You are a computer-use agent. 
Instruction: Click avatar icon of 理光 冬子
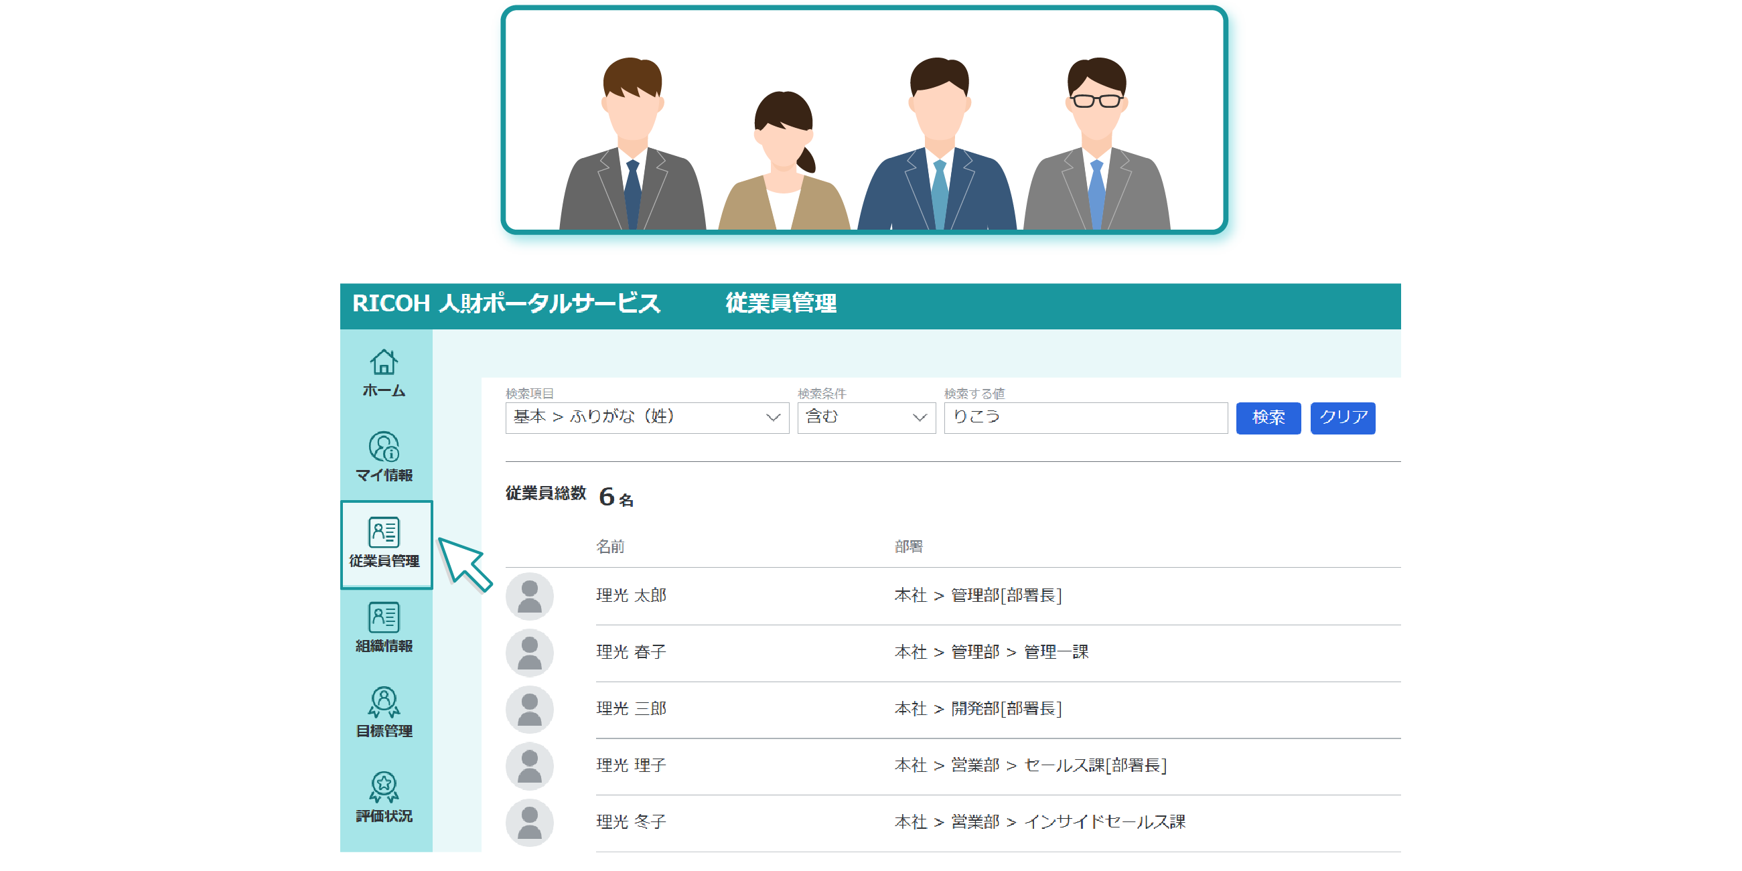point(530,823)
